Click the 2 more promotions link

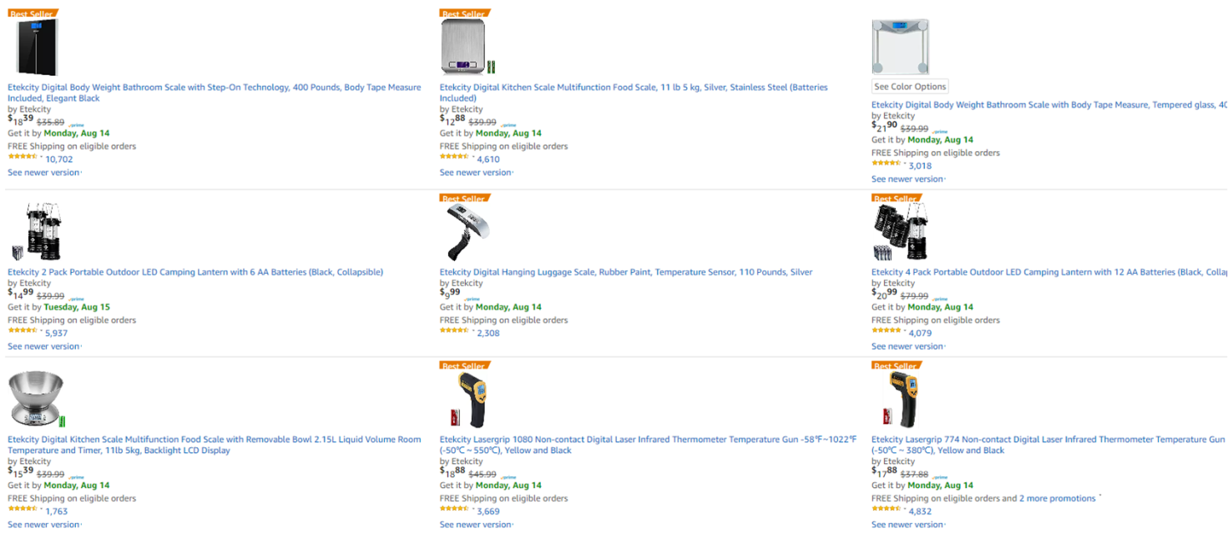[1057, 498]
